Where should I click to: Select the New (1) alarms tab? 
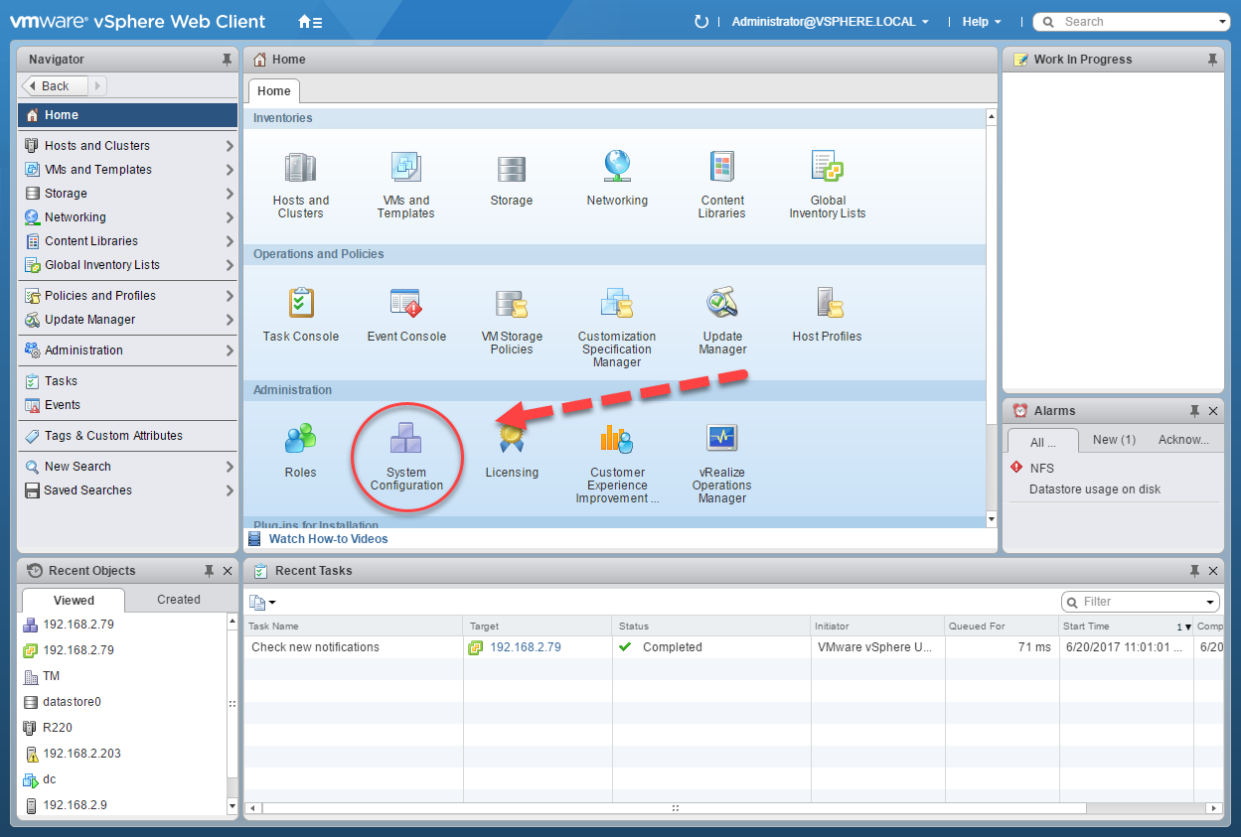tap(1113, 441)
